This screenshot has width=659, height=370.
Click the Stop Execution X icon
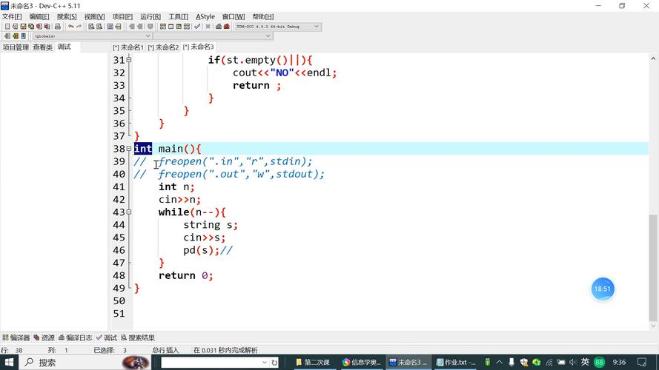coord(208,27)
